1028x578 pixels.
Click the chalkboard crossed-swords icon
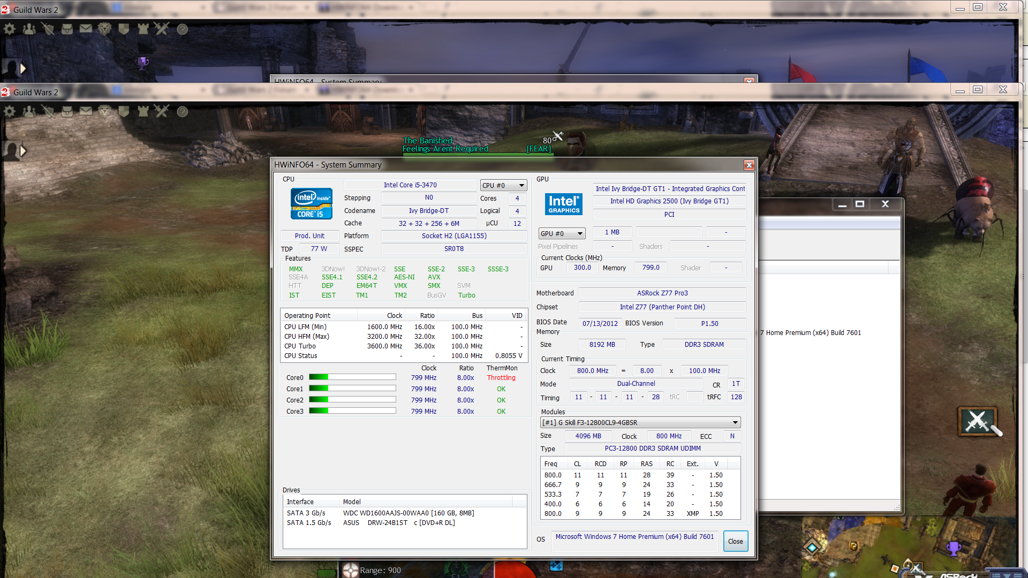point(978,422)
